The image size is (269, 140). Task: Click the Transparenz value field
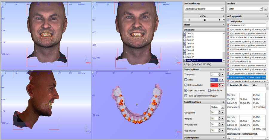214,74
